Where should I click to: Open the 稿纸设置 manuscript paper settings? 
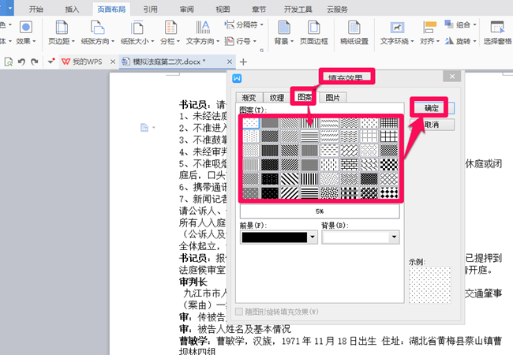click(x=354, y=32)
